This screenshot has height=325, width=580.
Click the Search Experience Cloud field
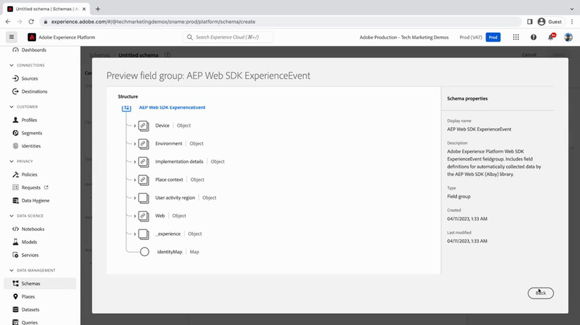(228, 37)
